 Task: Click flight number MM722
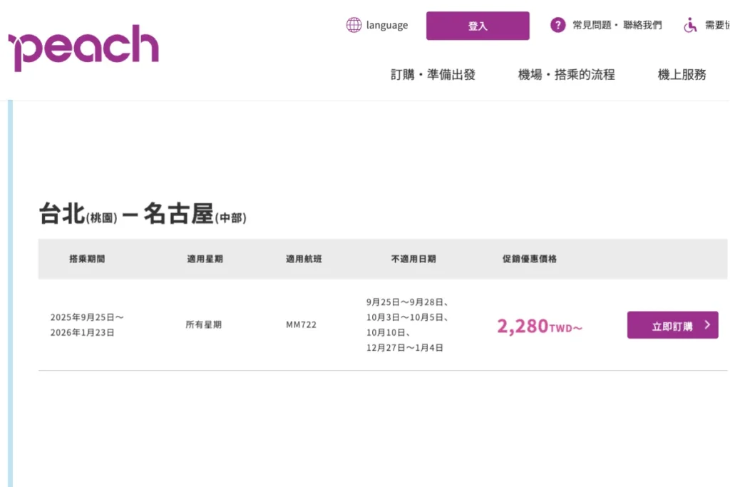[302, 324]
